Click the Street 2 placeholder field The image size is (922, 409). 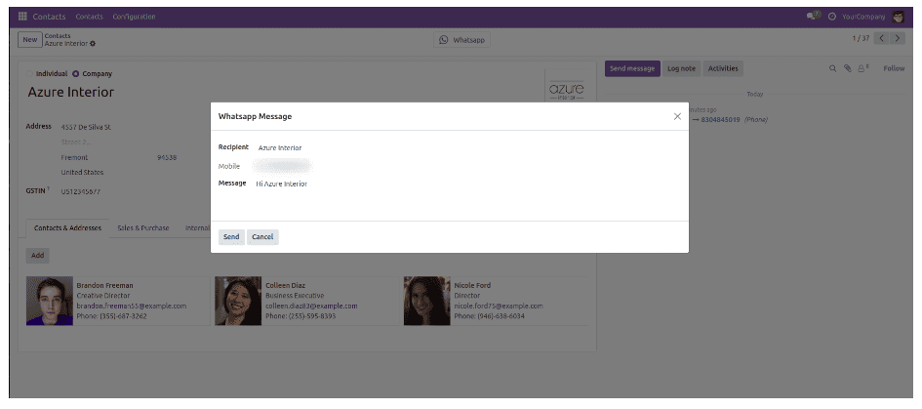point(76,143)
